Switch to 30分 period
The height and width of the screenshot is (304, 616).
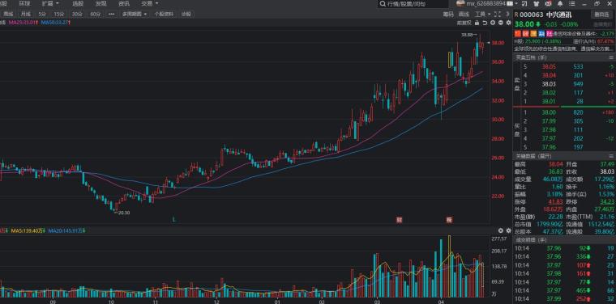tap(77, 14)
